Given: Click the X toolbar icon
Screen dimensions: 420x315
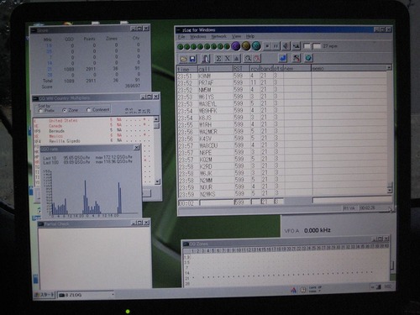Looking at the screenshot, I should tap(228, 58).
